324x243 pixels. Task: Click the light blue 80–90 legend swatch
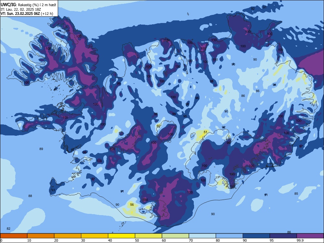coord(229,236)
